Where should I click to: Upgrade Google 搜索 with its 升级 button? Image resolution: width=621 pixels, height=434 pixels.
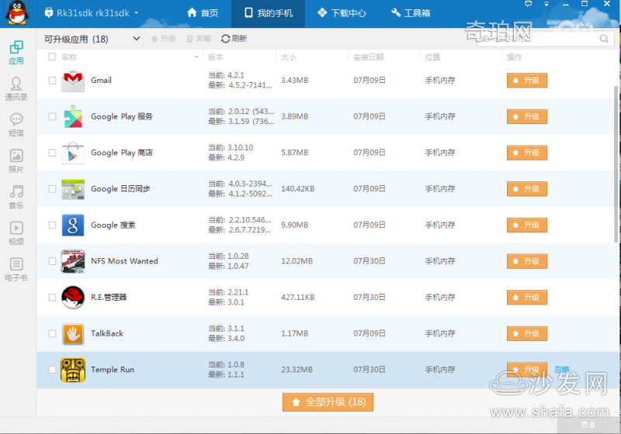[x=527, y=225]
